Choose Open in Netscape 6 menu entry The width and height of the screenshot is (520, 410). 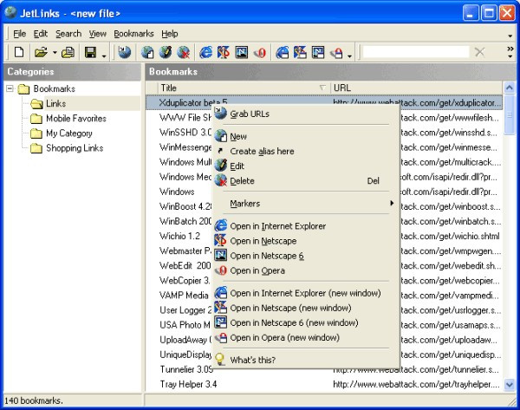pyautogui.click(x=306, y=256)
